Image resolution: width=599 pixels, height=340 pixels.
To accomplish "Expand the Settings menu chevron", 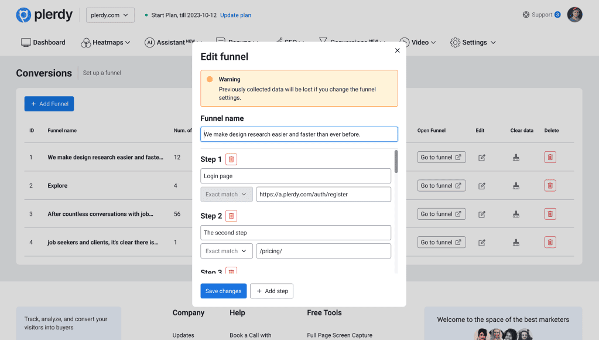I will click(492, 42).
